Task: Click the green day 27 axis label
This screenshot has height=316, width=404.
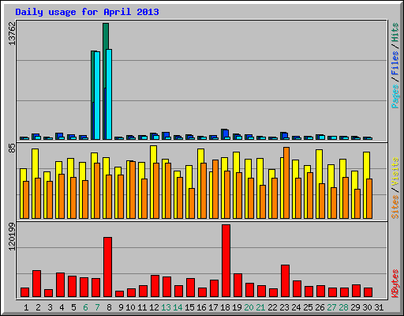Action: pos(331,307)
